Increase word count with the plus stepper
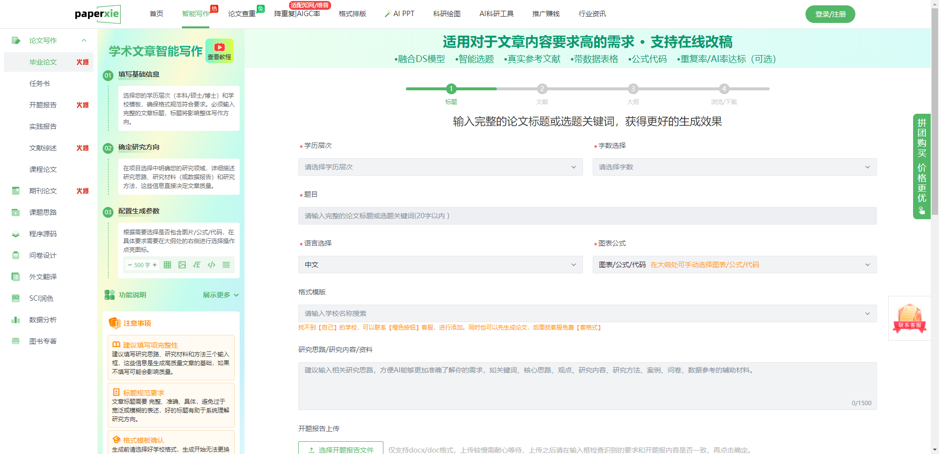Image resolution: width=939 pixels, height=454 pixels. (x=155, y=265)
